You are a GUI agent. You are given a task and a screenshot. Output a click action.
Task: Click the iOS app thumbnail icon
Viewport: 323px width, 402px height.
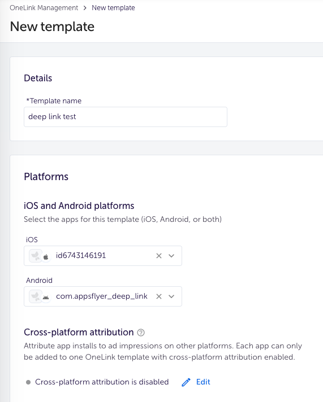36,256
